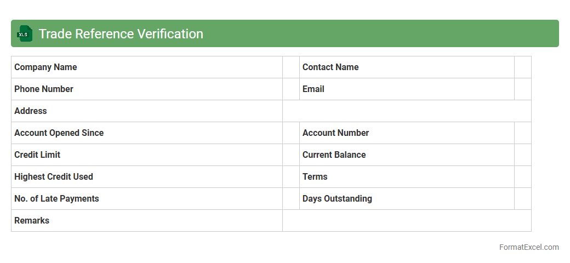Click the Email label cell
Viewport: 570px width, 263px height.
click(x=407, y=89)
